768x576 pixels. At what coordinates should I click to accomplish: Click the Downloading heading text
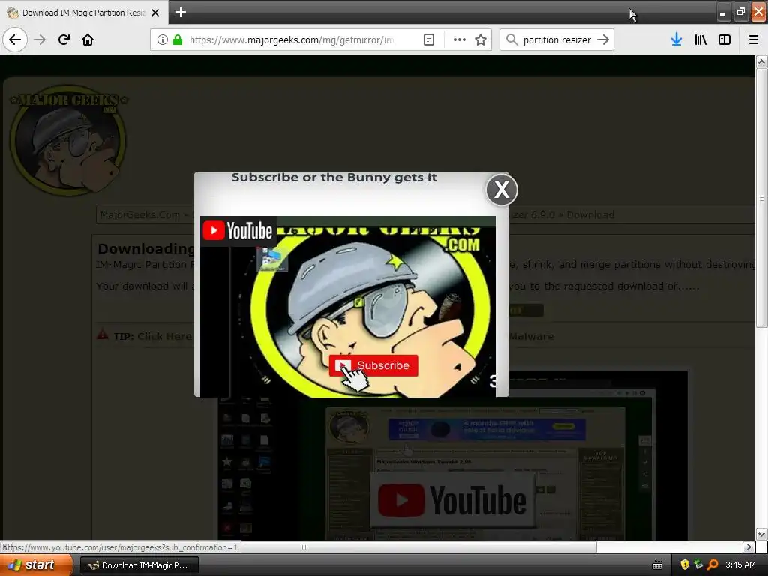click(x=146, y=249)
